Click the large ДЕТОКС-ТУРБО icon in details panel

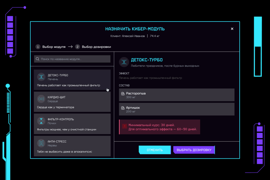(x=124, y=62)
